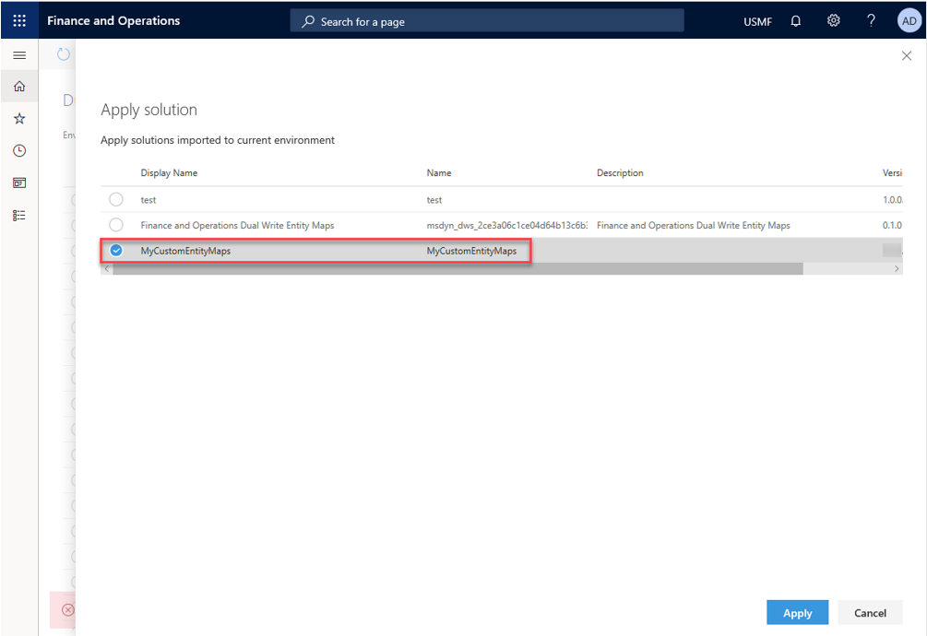Click the MyCustomEntityMaps name cell
927x636 pixels.
471,251
